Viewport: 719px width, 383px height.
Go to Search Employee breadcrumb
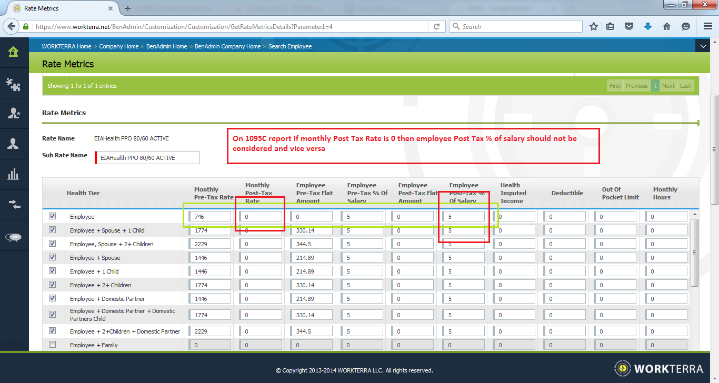point(290,46)
